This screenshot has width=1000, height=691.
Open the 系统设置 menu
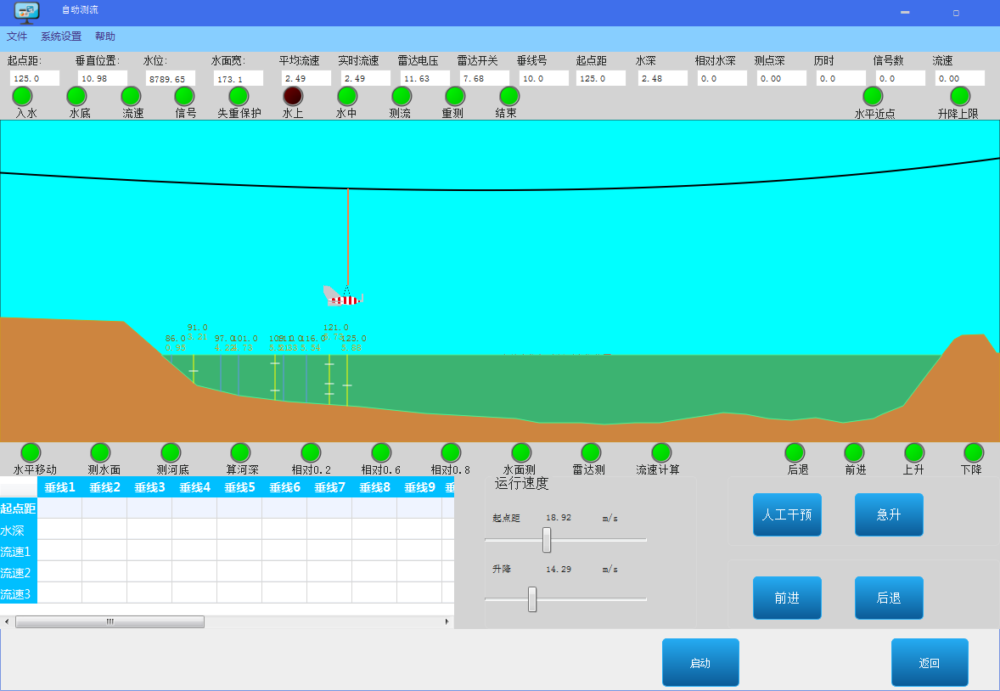point(61,37)
